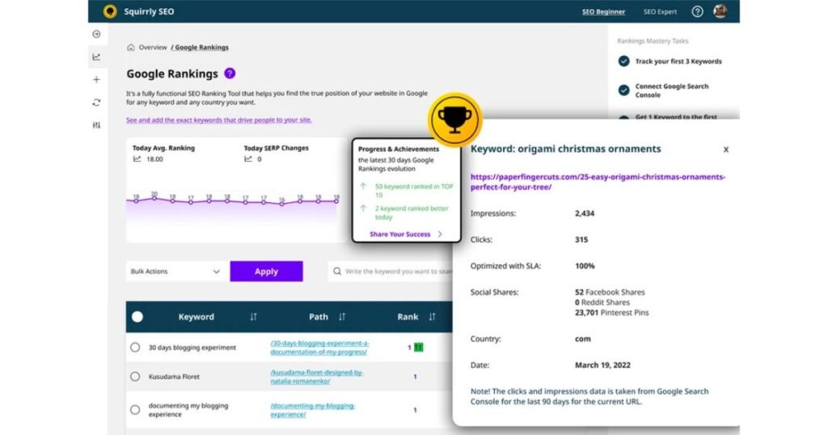Open paperfingercuts origami ornaments URL
The height and width of the screenshot is (435, 828).
coord(598,182)
